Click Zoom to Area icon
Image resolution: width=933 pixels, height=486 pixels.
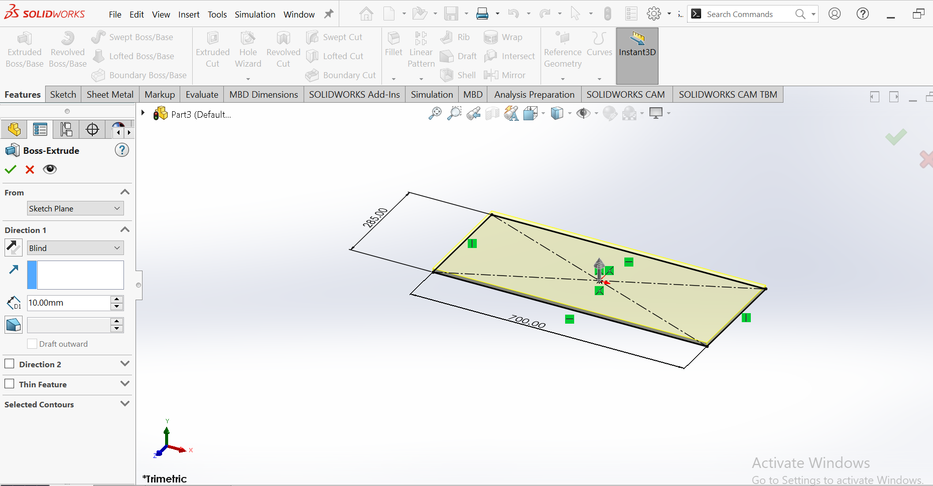(454, 114)
